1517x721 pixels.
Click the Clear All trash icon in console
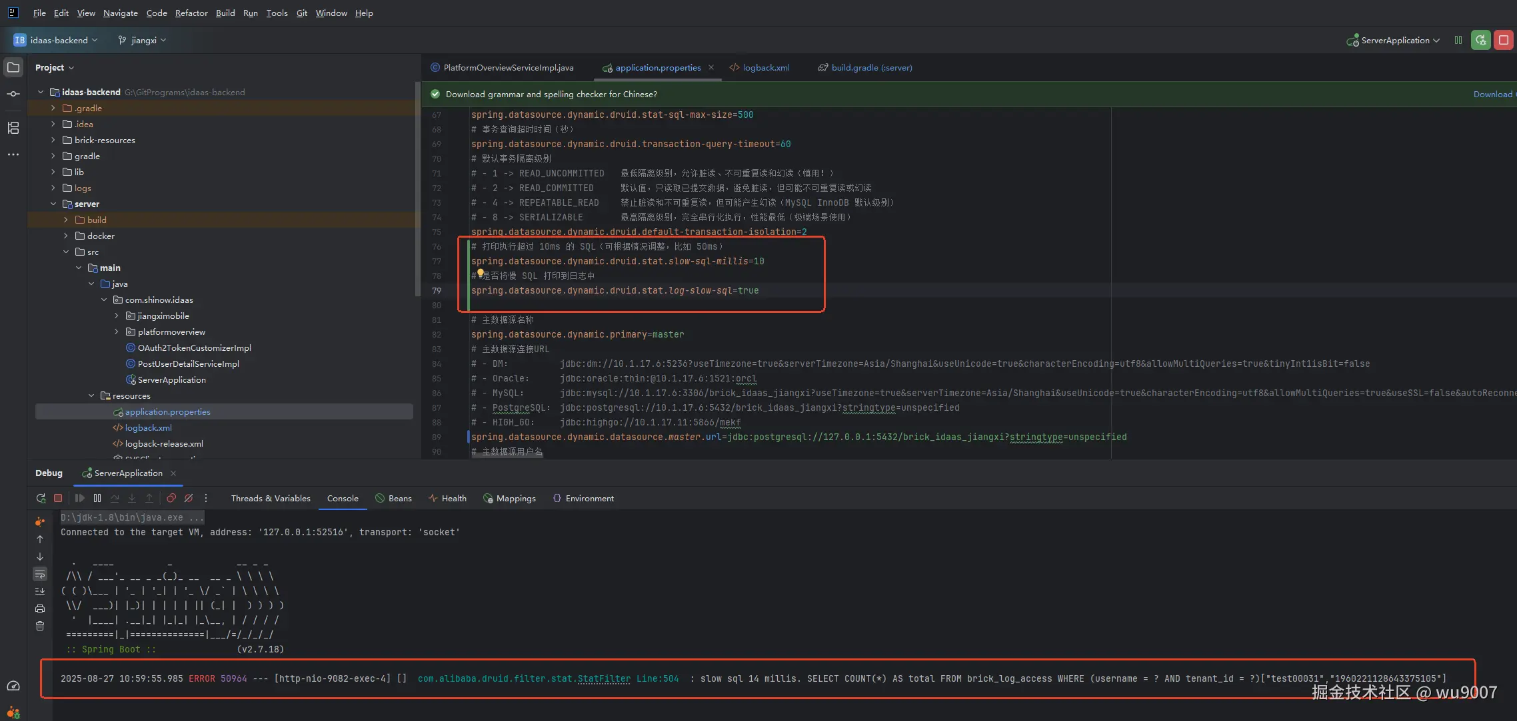pos(40,626)
